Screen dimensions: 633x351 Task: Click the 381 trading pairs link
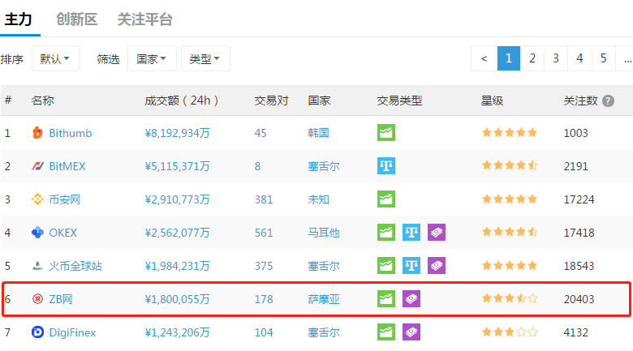click(264, 199)
